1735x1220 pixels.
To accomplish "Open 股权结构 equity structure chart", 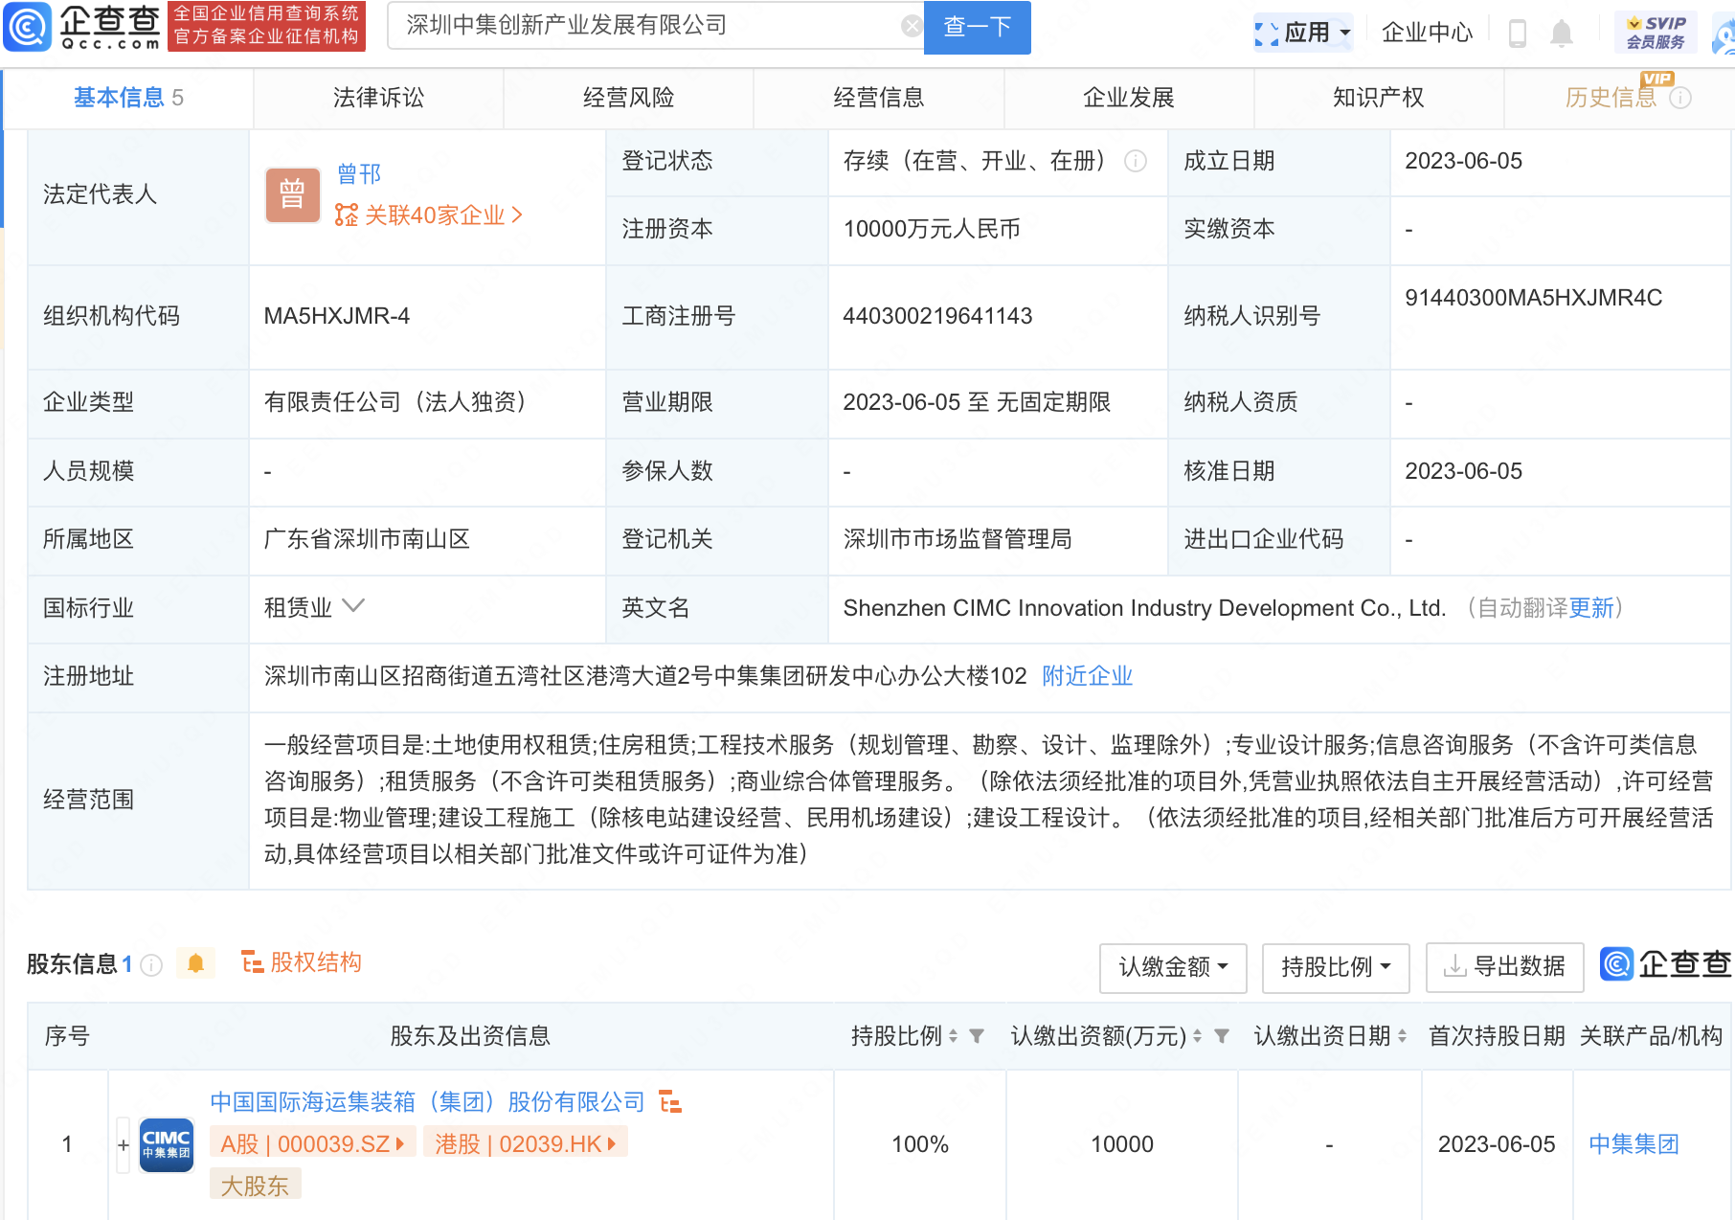I will (x=302, y=962).
